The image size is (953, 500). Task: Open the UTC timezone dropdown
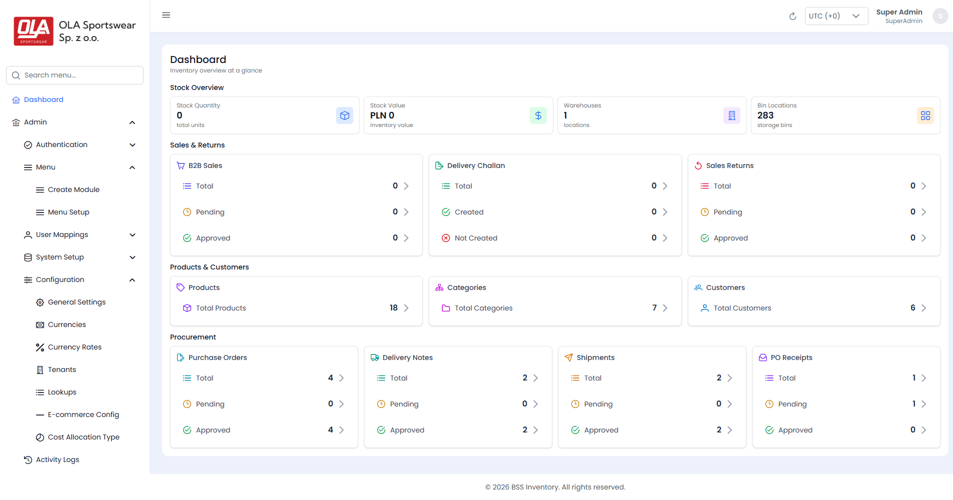(x=836, y=16)
